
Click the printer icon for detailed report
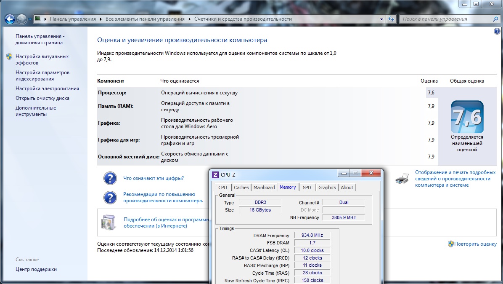[x=402, y=178]
